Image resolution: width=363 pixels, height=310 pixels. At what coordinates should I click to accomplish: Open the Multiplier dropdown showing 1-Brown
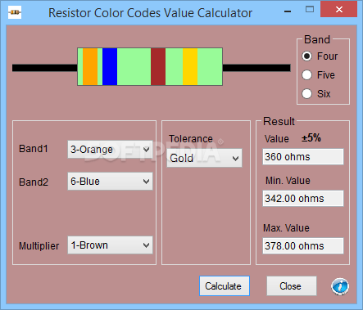point(110,245)
